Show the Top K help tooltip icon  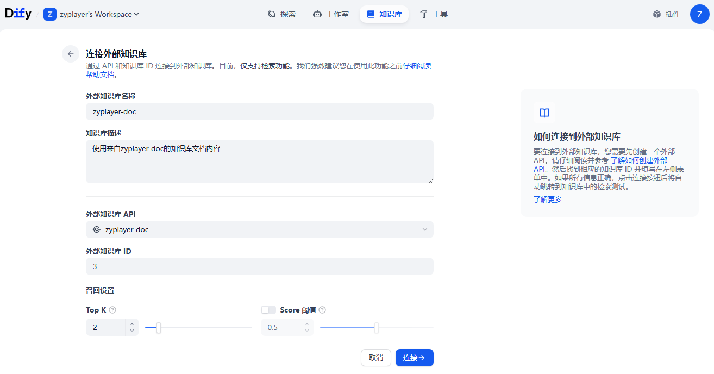(112, 310)
